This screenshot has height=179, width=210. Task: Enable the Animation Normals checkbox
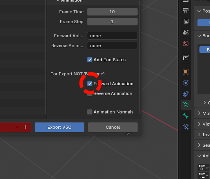90,112
